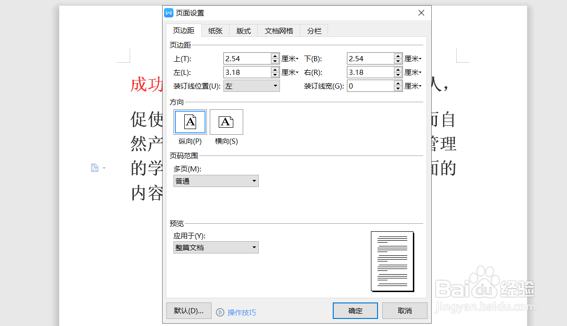
Task: Open the 厘米 unit dropdown next to 上(T)
Action: point(290,58)
